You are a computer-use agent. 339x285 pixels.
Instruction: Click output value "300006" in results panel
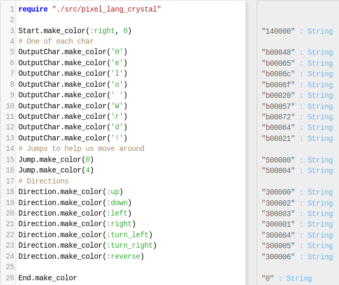pyautogui.click(x=278, y=257)
